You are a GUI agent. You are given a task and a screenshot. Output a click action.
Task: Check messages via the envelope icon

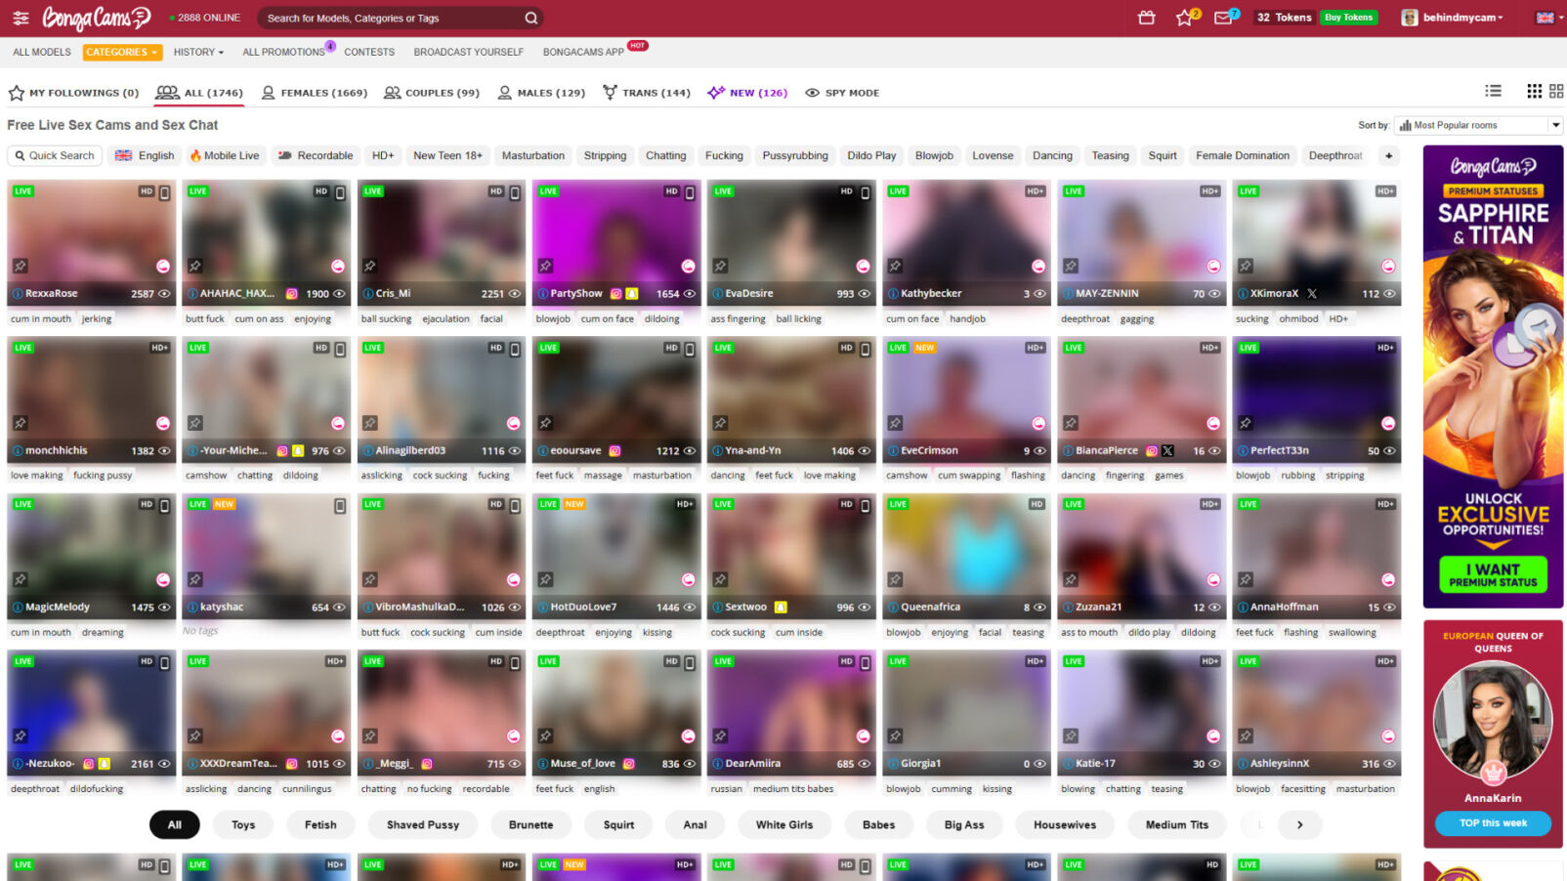1224,17
